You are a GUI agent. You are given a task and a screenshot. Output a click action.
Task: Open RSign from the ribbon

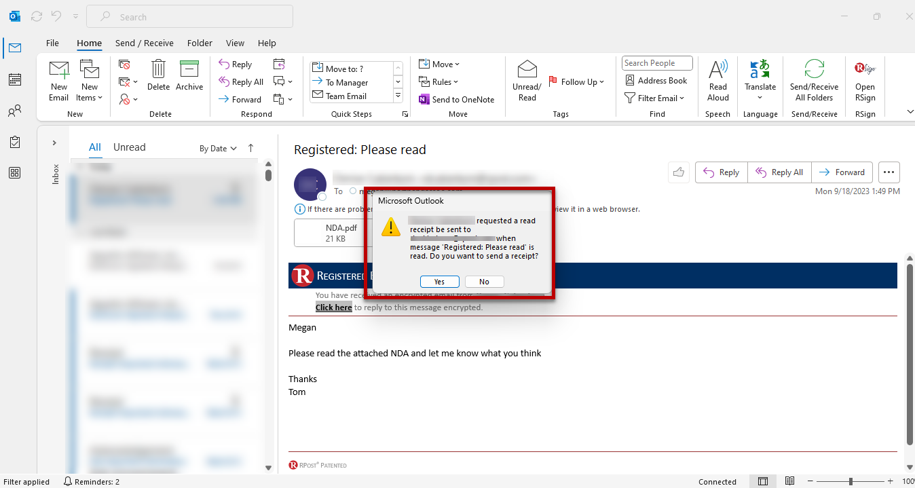[x=865, y=81]
